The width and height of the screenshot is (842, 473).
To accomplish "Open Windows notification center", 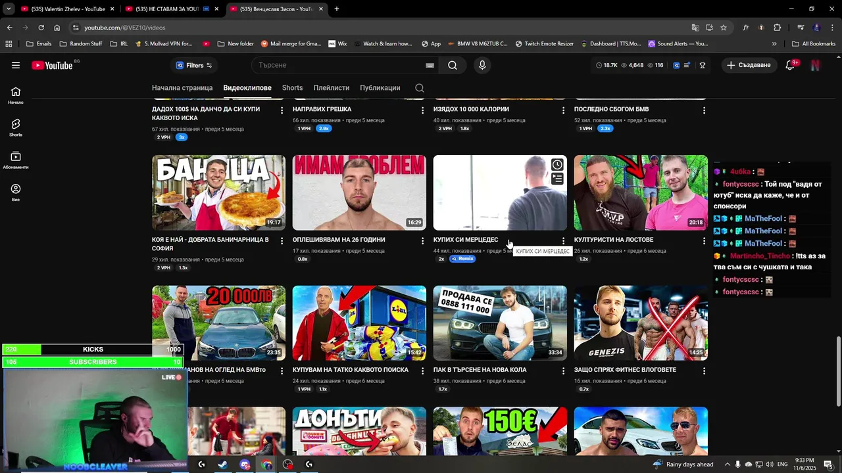I will (828, 464).
